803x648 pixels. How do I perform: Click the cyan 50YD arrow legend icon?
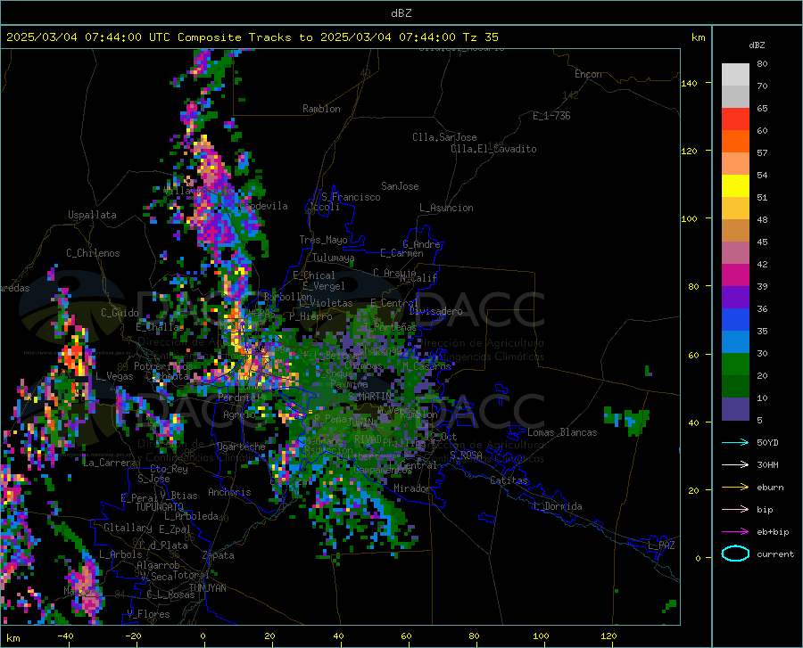tap(735, 442)
